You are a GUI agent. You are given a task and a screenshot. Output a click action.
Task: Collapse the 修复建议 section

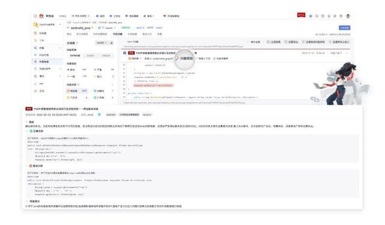[26, 201]
